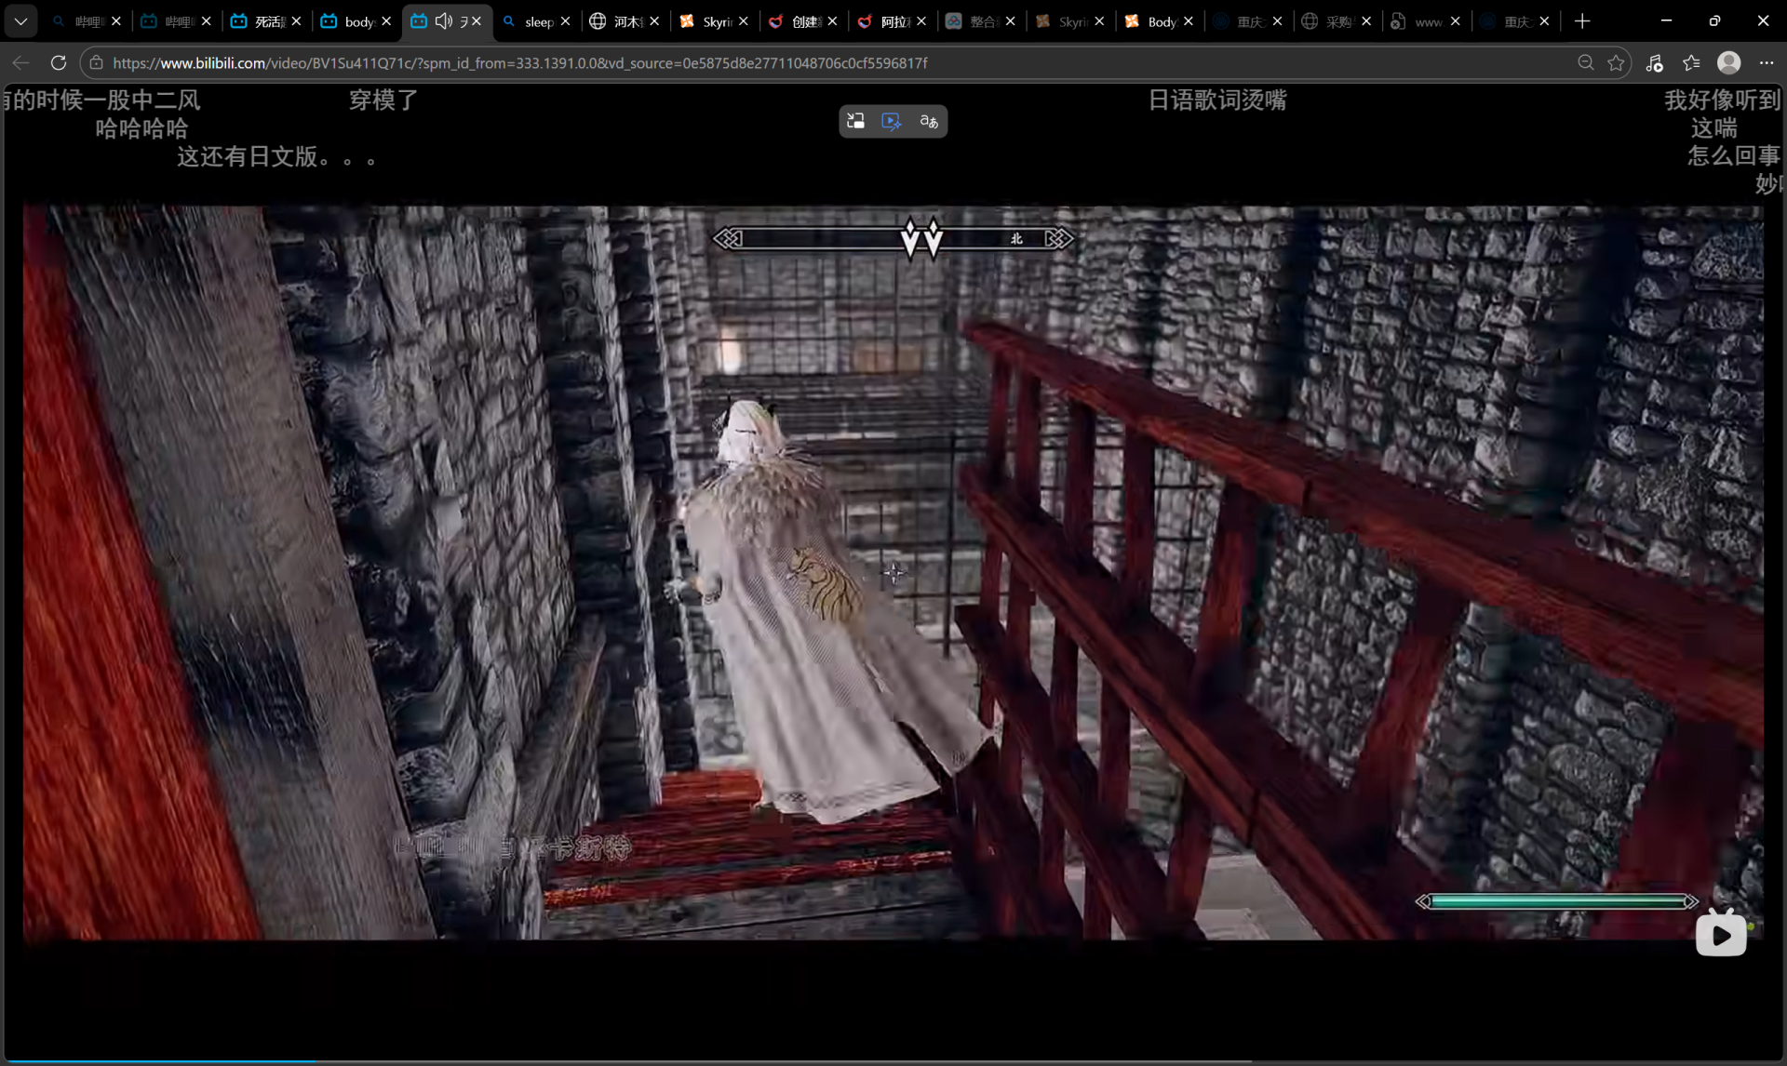Click the danmaku comment 这还有日文版。。。
The height and width of the screenshot is (1066, 1787).
click(x=276, y=156)
